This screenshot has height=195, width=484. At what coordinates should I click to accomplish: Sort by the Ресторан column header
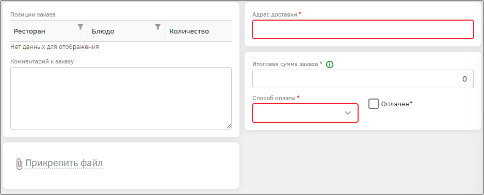29,31
